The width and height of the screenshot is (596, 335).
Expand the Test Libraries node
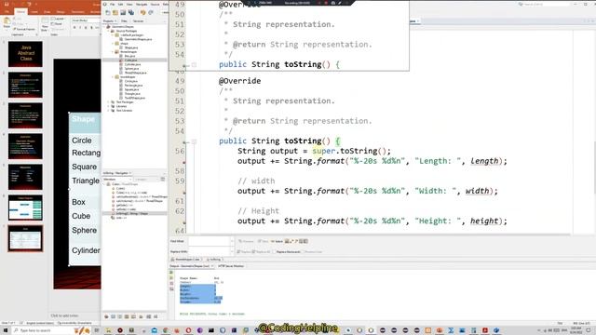click(109, 110)
